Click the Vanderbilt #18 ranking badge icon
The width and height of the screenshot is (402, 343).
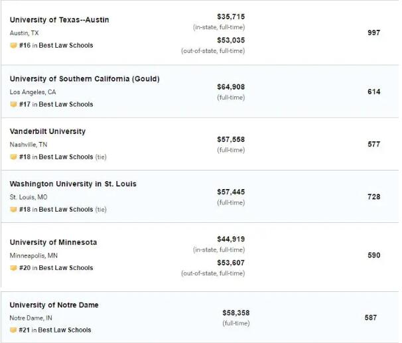pos(13,157)
